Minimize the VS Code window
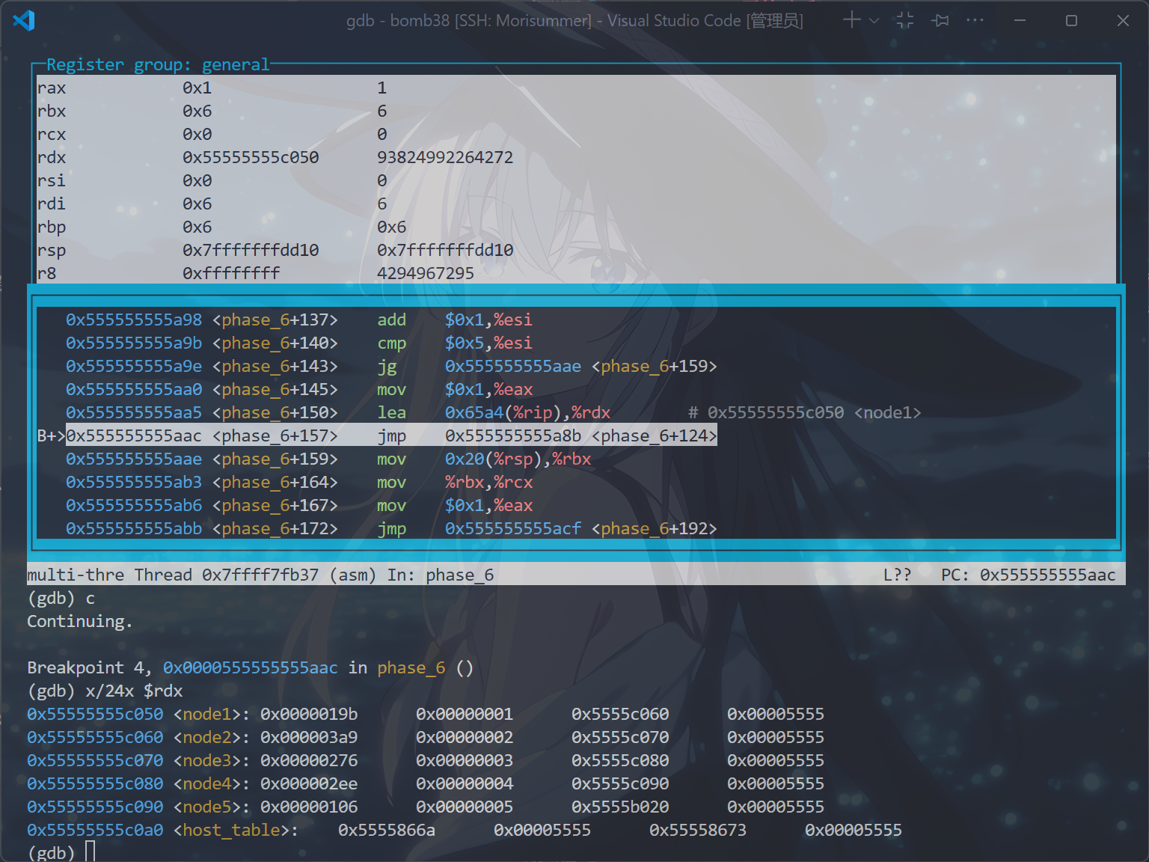Viewport: 1149px width, 862px height. tap(1020, 20)
